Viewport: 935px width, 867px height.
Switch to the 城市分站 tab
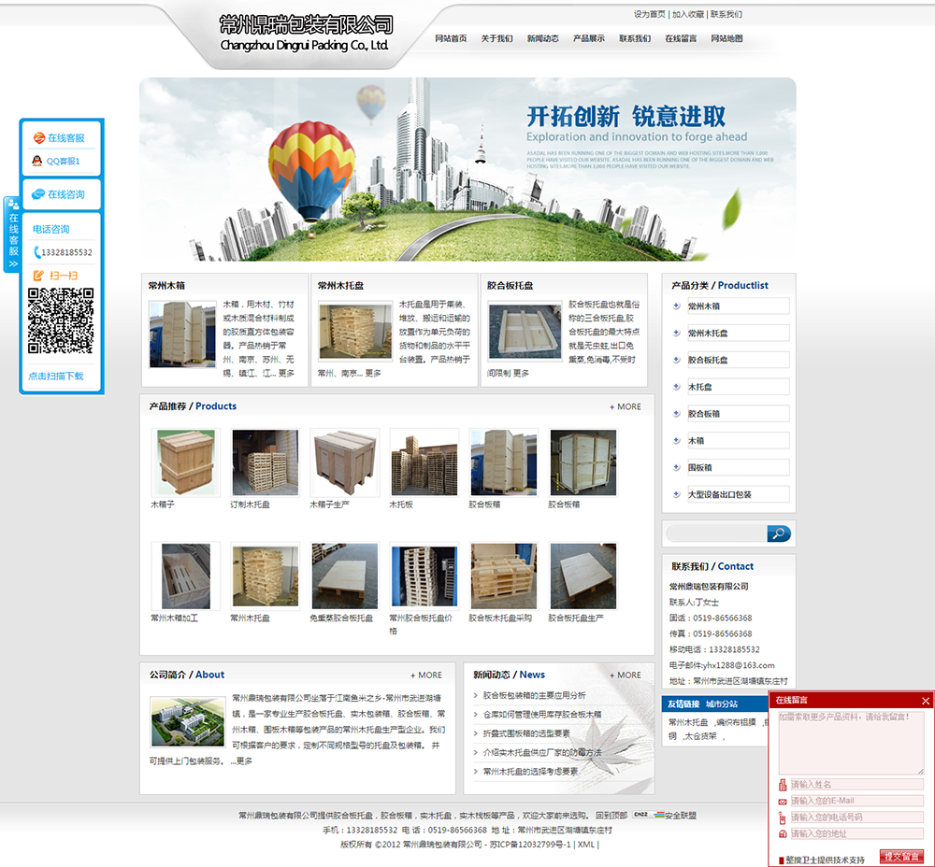[721, 704]
